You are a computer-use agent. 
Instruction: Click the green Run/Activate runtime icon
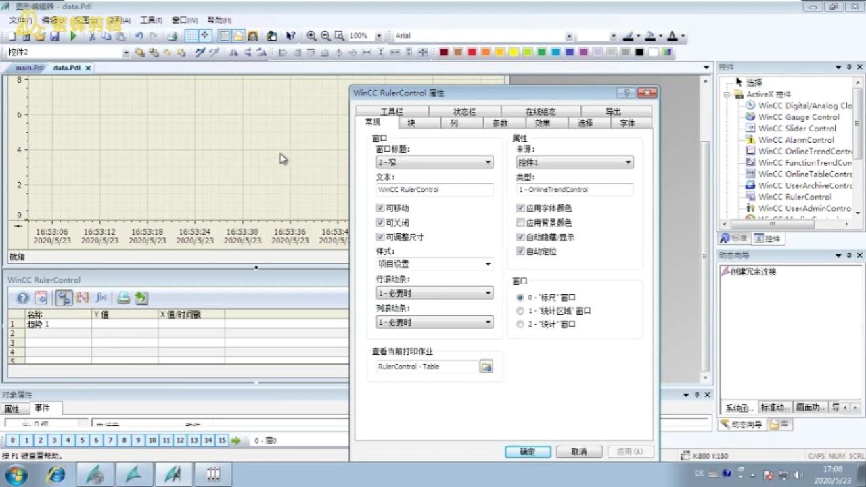73,36
